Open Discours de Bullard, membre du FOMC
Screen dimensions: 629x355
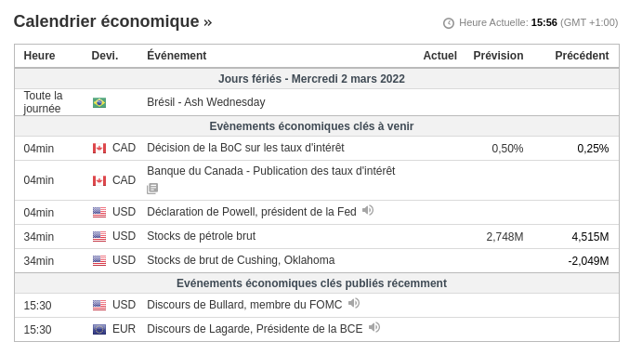[244, 305]
